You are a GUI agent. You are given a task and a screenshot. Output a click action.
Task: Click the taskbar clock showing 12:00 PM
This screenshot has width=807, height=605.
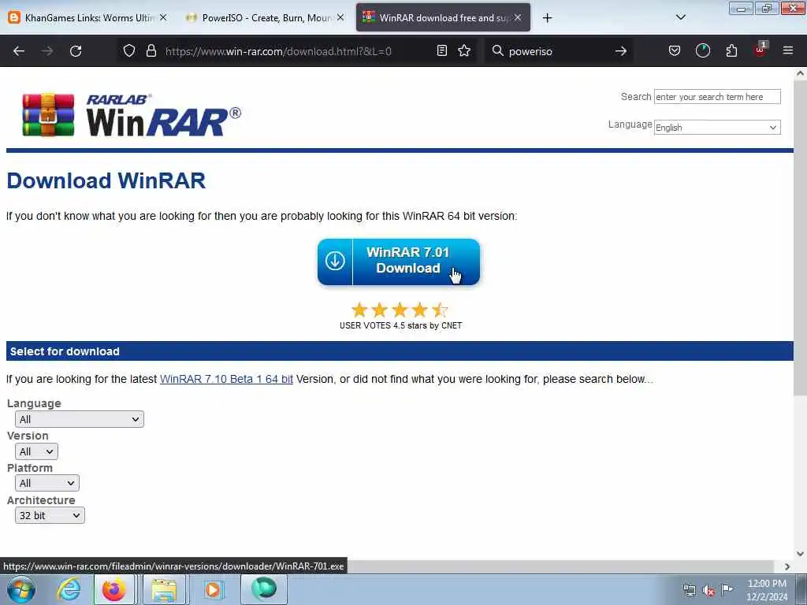[767, 590]
